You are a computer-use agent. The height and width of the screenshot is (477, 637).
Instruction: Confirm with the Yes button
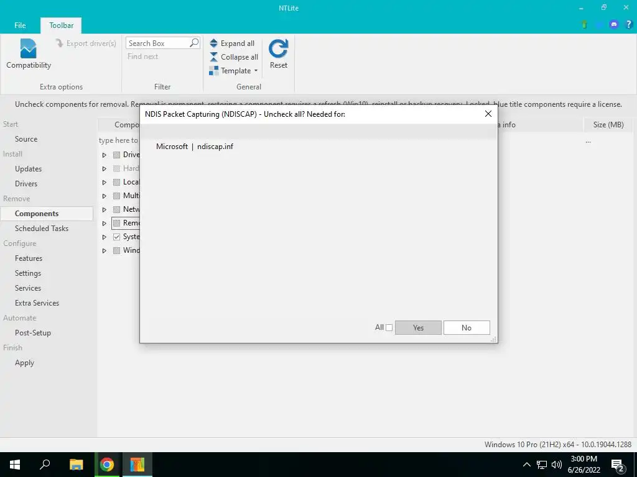tap(418, 328)
